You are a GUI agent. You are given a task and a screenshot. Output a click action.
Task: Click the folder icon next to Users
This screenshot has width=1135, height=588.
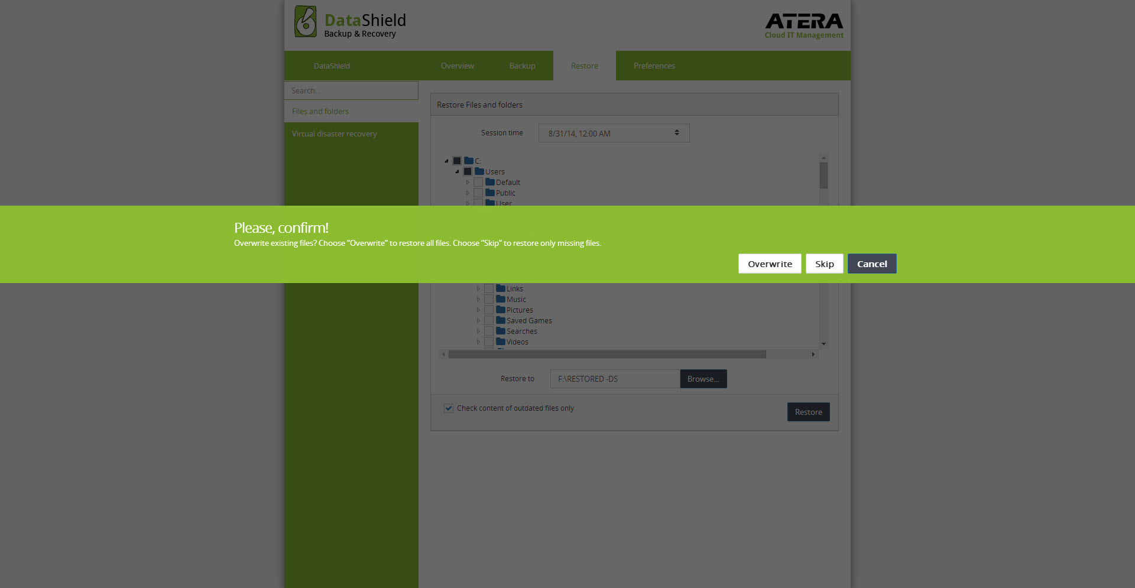coord(479,171)
